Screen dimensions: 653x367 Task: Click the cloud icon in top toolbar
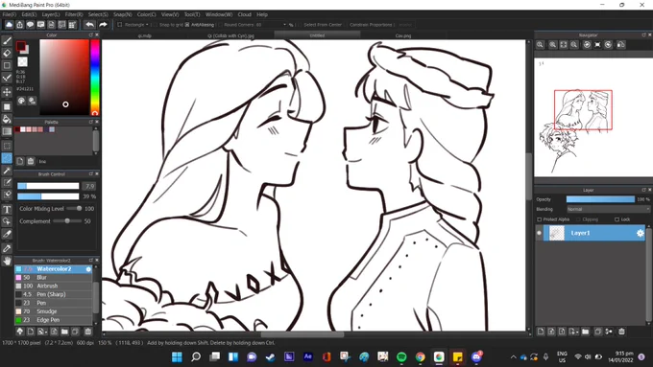coord(9,25)
